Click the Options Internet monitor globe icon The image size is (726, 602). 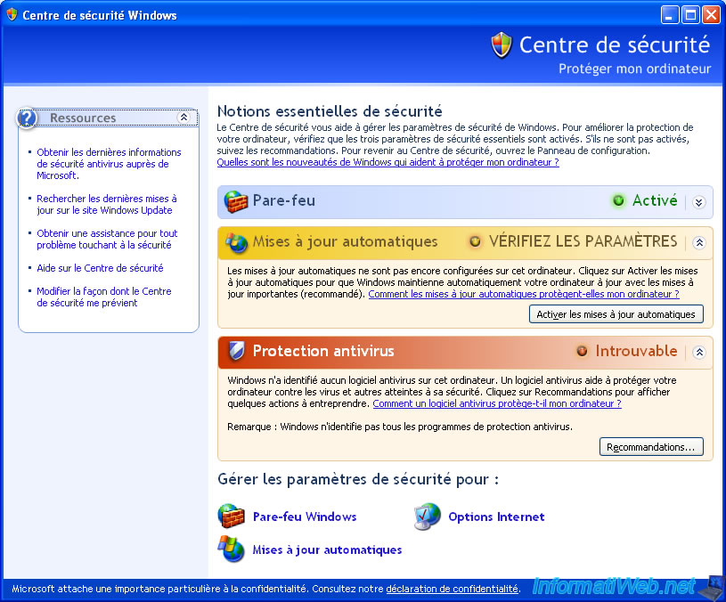coord(427,517)
